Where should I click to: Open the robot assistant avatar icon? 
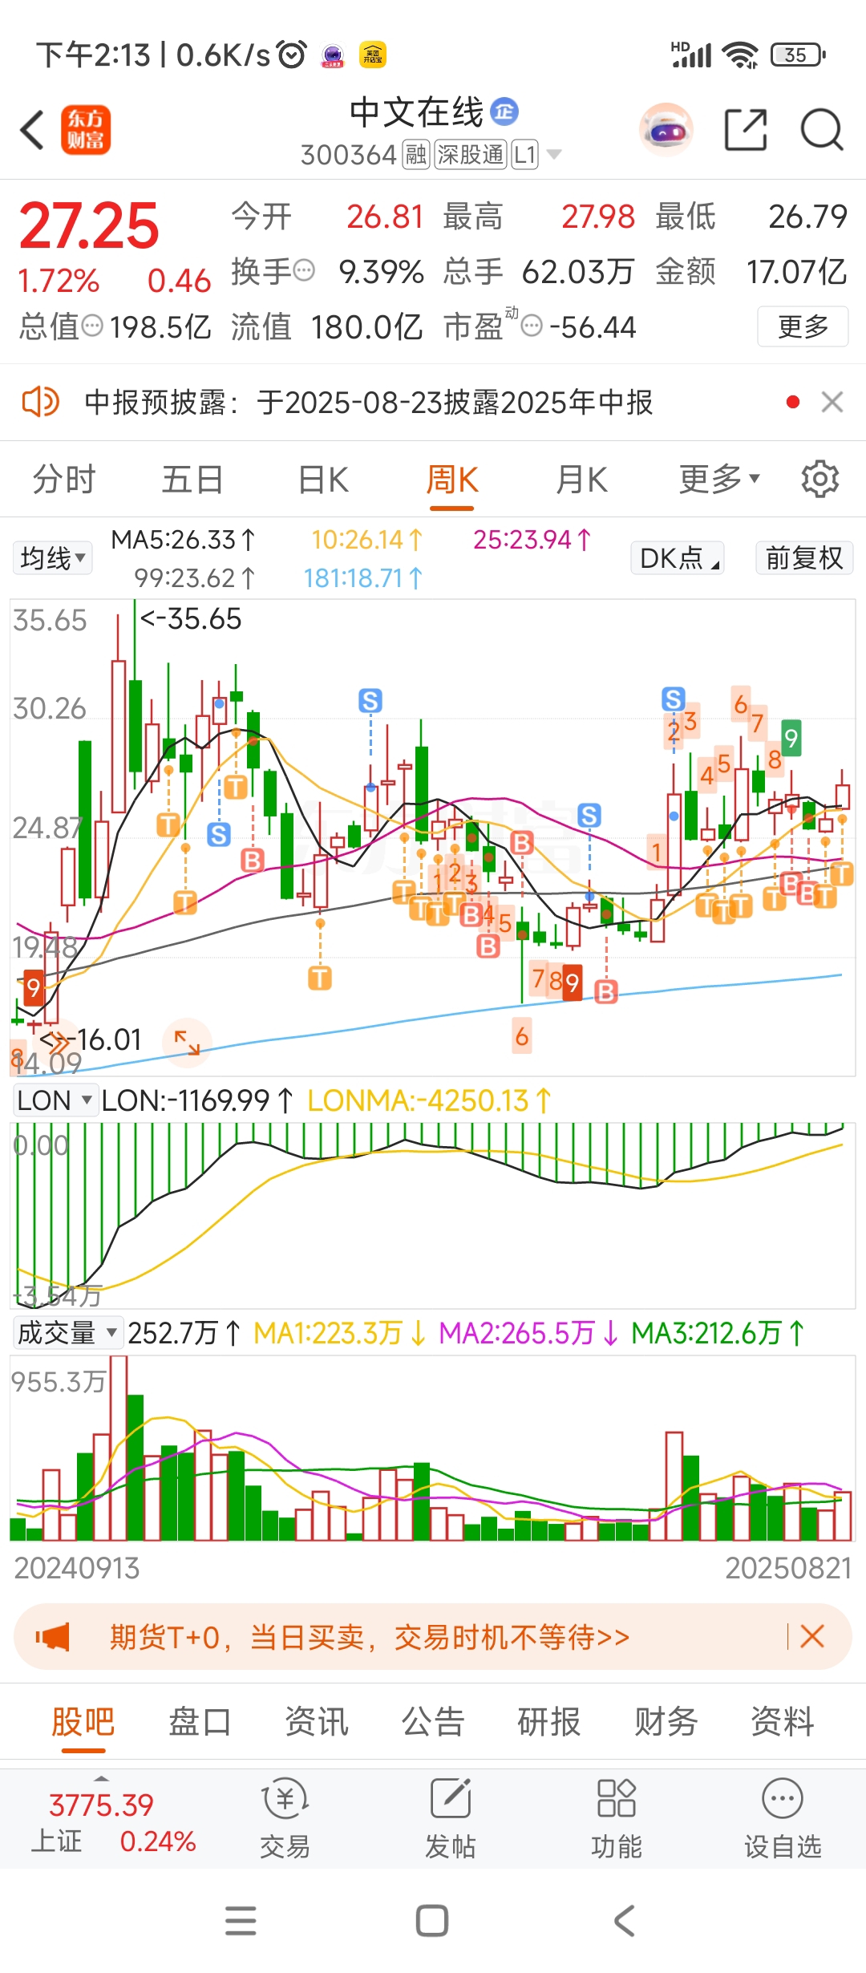666,129
